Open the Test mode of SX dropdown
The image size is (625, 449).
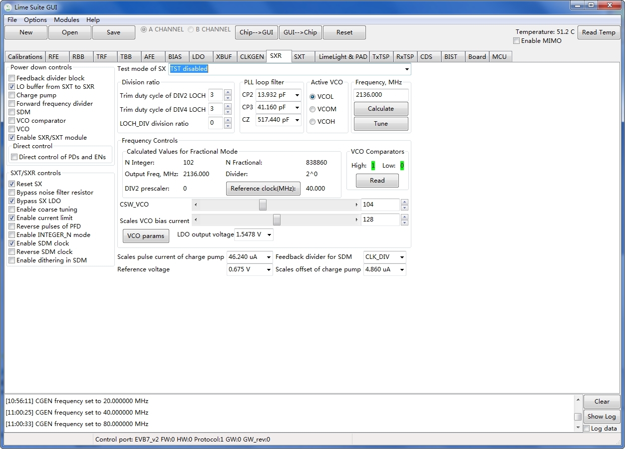click(x=407, y=69)
